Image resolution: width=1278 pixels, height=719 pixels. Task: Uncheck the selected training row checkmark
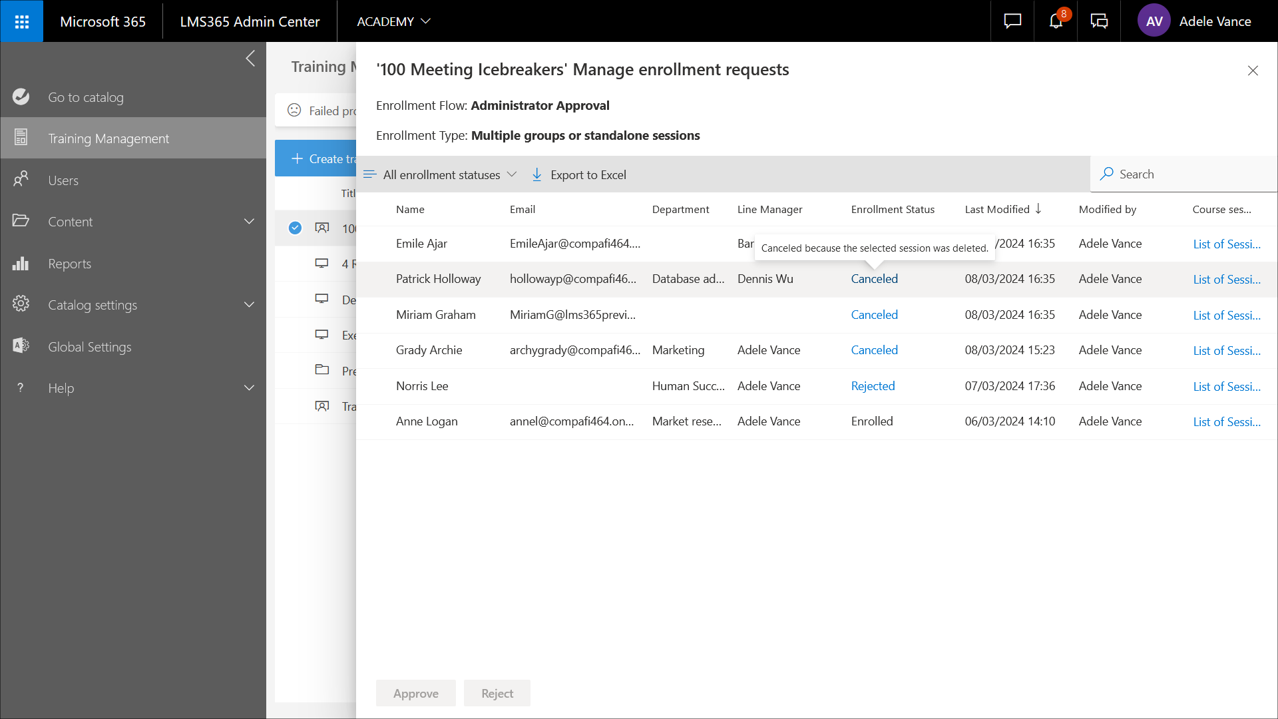[x=295, y=228]
